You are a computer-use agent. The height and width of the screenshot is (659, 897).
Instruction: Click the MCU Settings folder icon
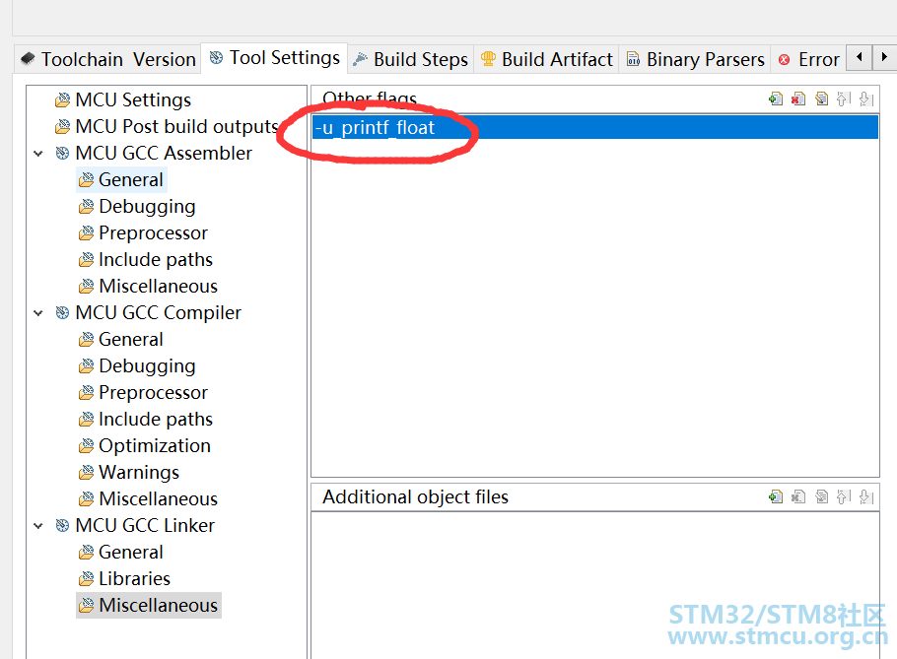click(x=62, y=100)
